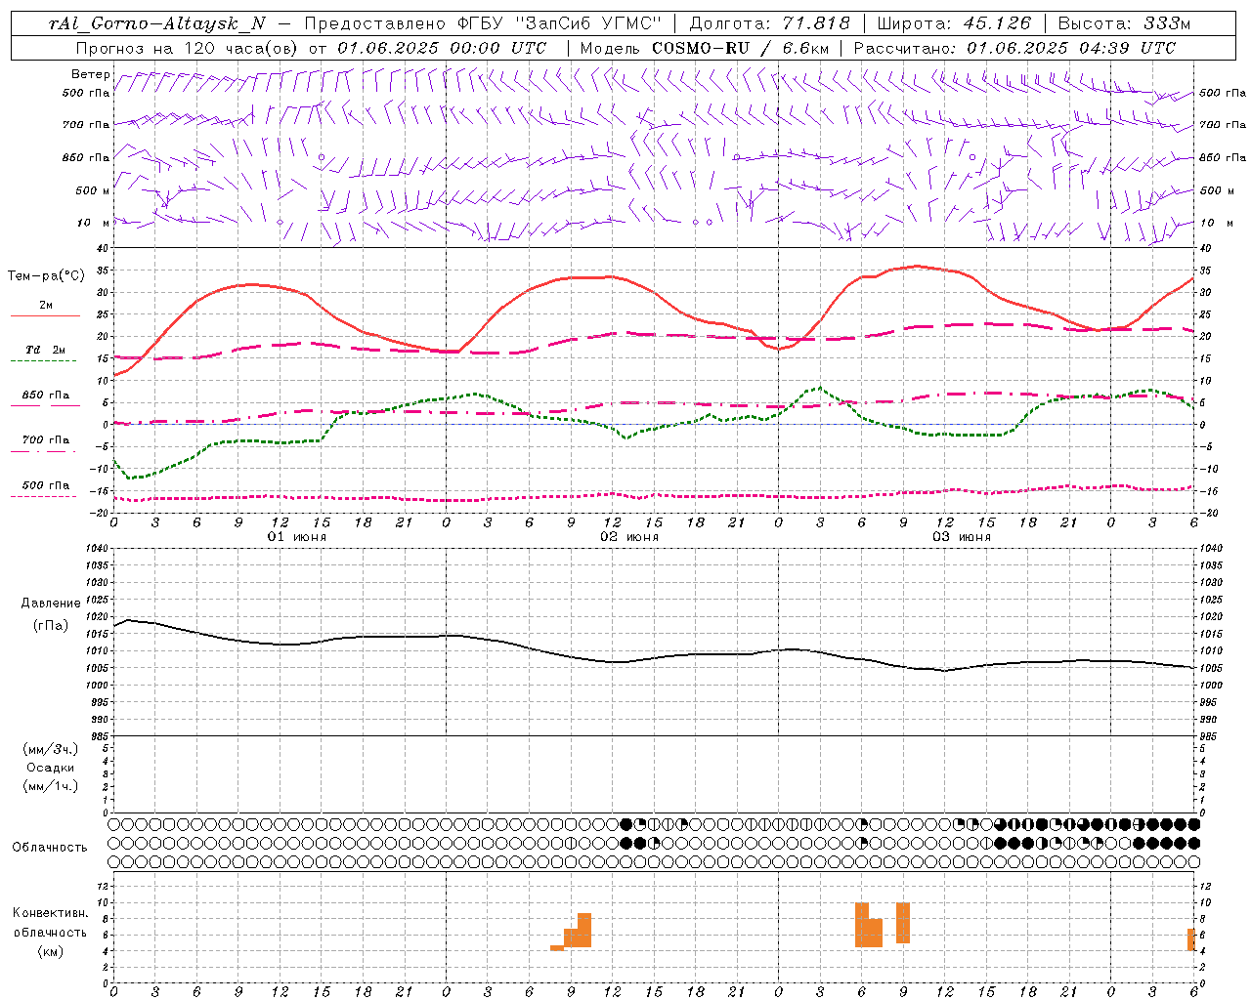This screenshot has width=1251, height=1000.
Task: Click the Рассчитано: 01.06.2025 04:39 UTC text
Action: (1014, 48)
